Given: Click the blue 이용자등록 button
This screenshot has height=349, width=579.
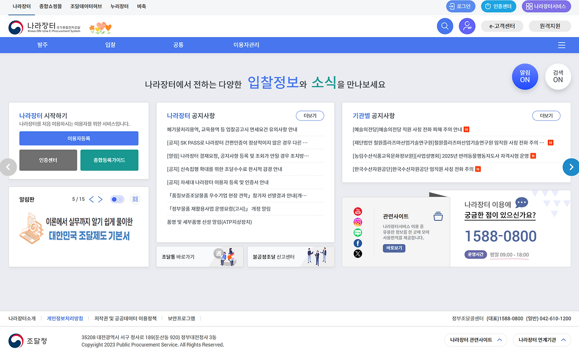Looking at the screenshot, I should point(79,138).
